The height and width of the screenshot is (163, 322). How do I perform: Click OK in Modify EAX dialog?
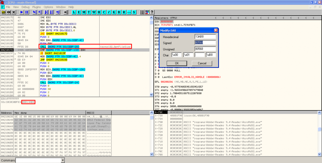coord(177,63)
